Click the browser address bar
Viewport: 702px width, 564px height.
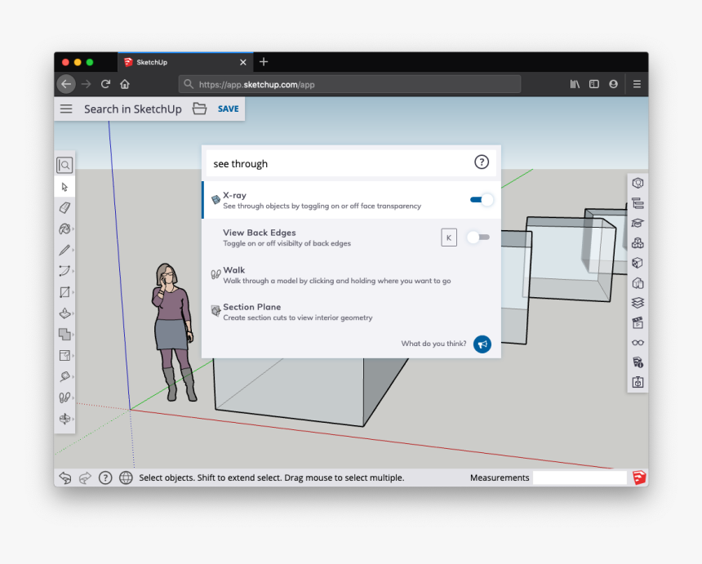(349, 84)
